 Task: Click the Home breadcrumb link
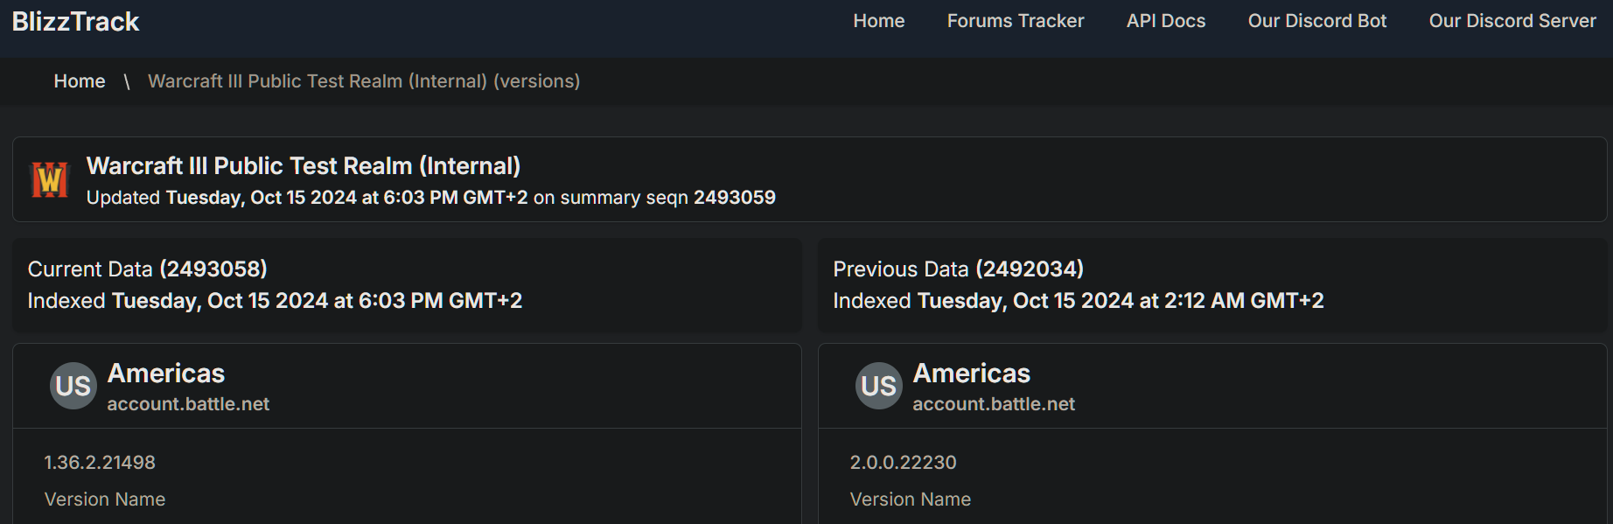tap(80, 81)
